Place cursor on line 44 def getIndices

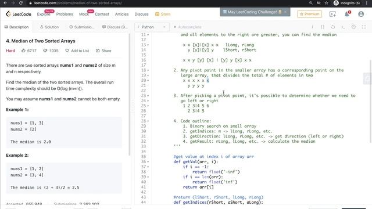[x=219, y=203]
